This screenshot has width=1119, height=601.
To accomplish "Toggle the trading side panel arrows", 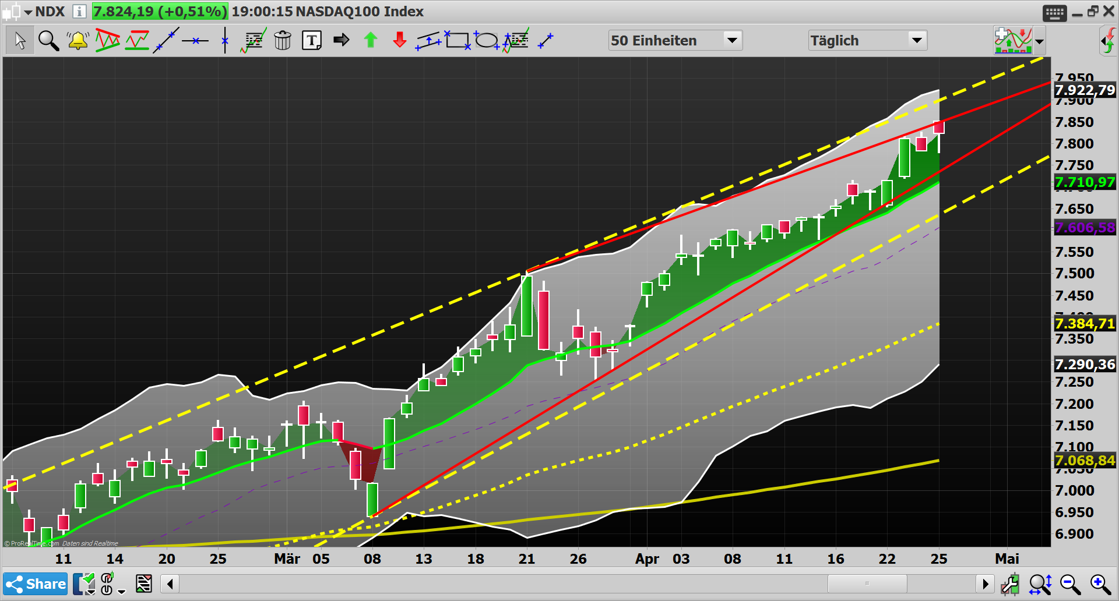I will click(x=1108, y=41).
